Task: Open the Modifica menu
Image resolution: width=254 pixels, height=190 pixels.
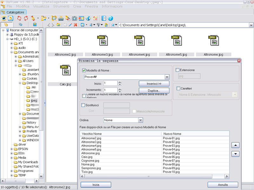Action: tap(23, 6)
